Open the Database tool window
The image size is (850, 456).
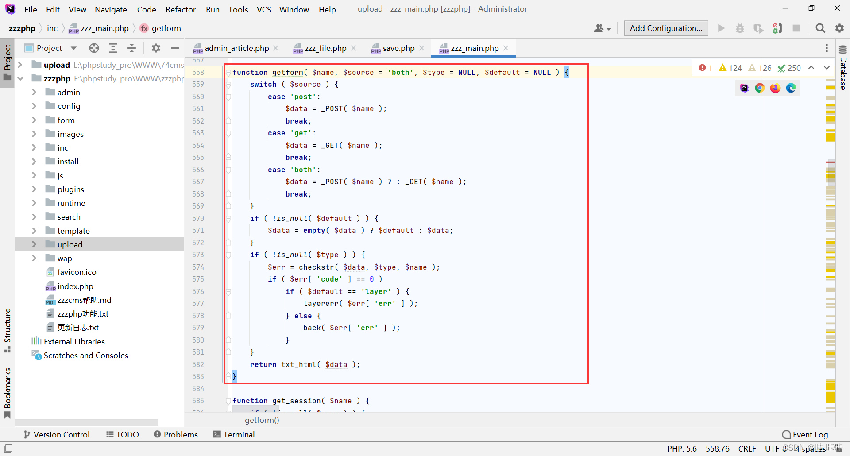(x=843, y=67)
